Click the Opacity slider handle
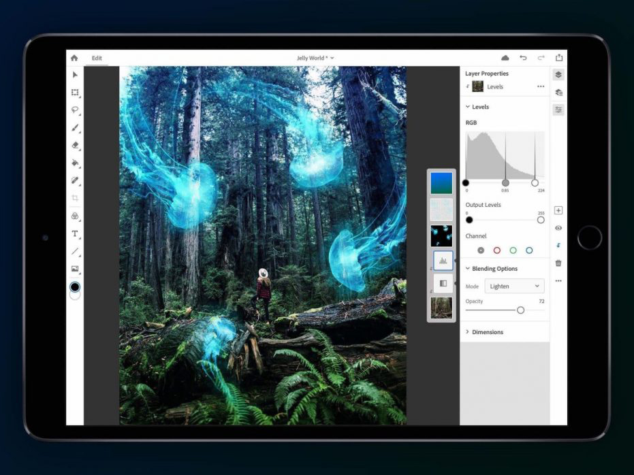 521,310
